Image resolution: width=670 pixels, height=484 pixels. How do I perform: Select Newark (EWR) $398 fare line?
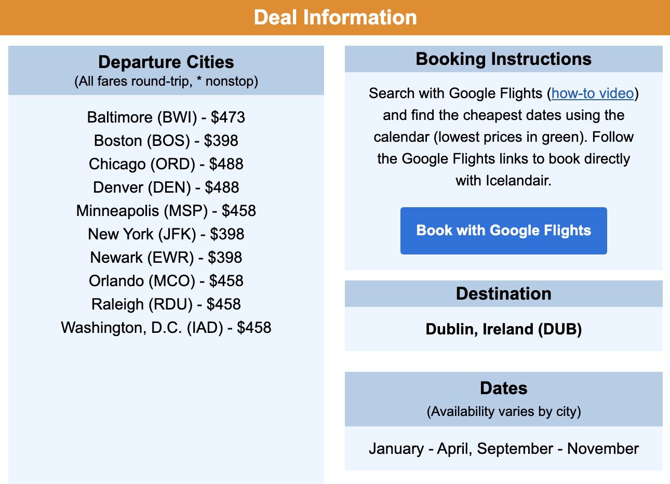coord(166,258)
